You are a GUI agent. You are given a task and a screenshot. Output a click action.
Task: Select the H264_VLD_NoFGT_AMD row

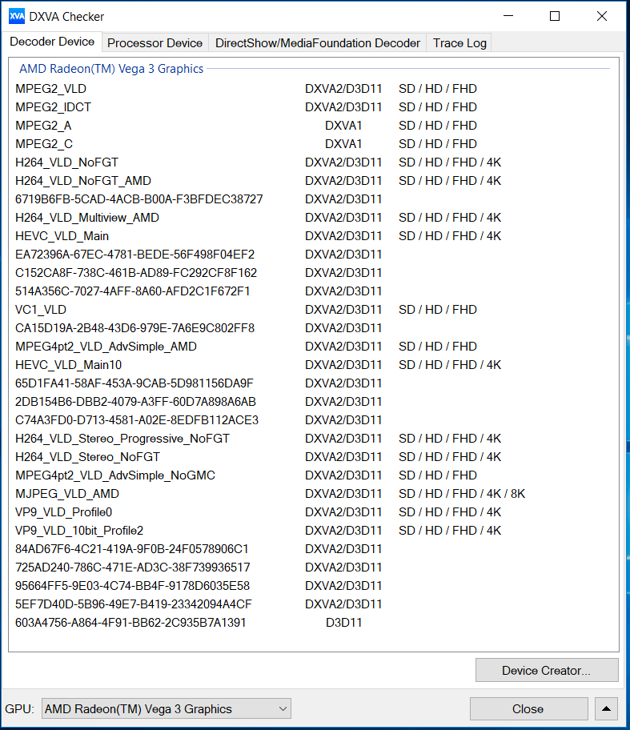tap(312, 181)
